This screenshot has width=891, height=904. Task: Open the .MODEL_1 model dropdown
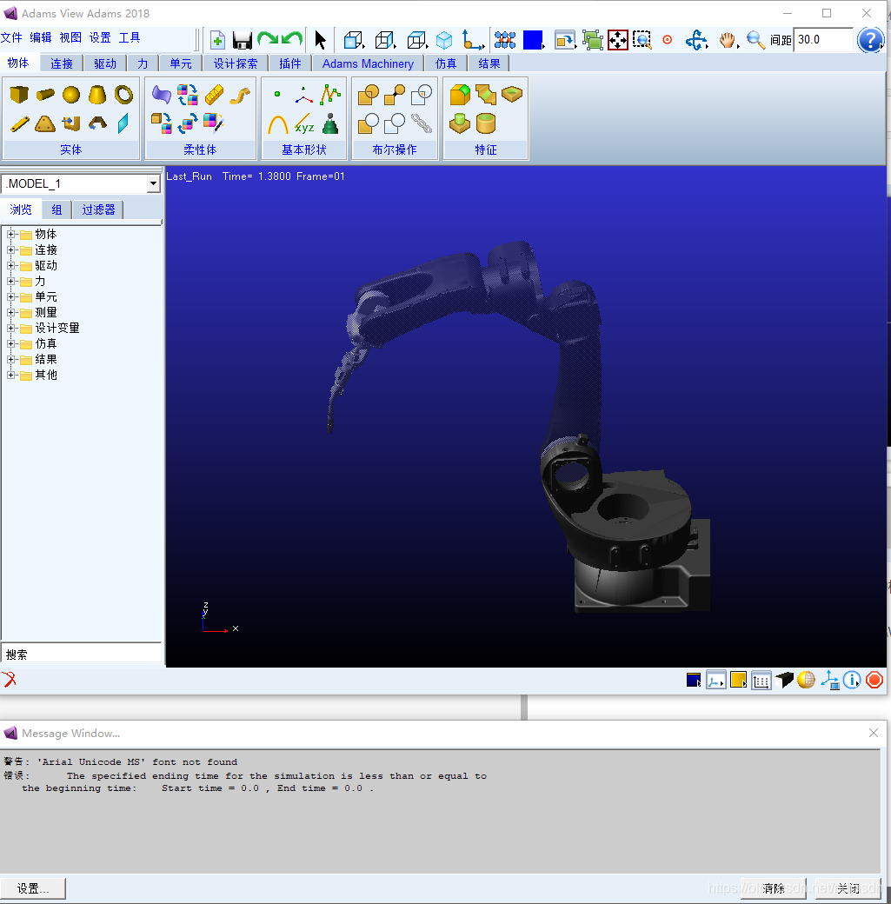click(x=153, y=184)
